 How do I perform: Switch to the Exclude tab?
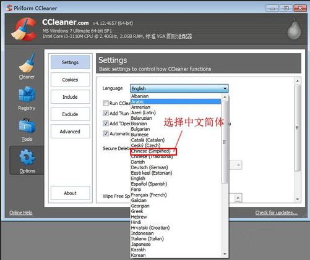pyautogui.click(x=71, y=114)
